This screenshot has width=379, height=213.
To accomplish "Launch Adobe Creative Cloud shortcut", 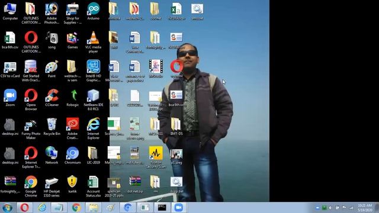I will (x=72, y=128).
